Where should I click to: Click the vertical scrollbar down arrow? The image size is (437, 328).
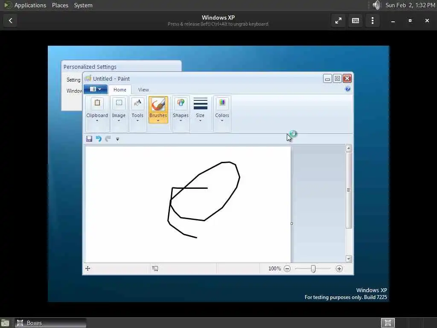349,259
